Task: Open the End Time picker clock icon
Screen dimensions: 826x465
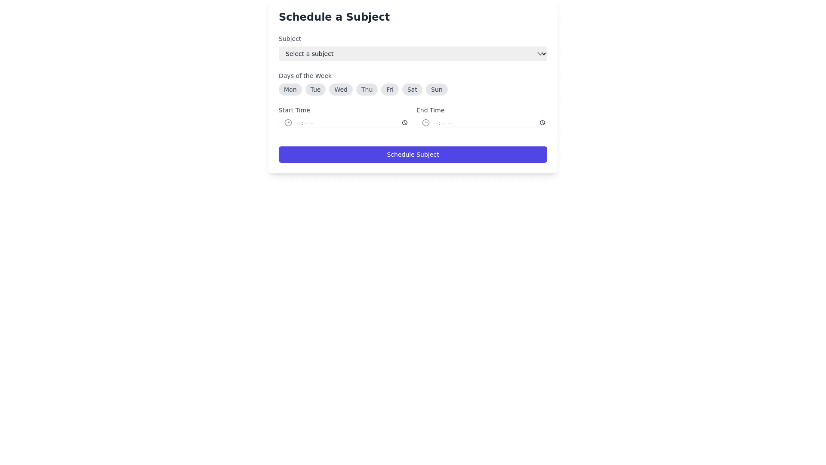Action: [x=542, y=123]
